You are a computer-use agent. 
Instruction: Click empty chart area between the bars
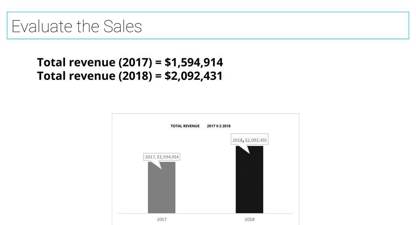(x=206, y=185)
